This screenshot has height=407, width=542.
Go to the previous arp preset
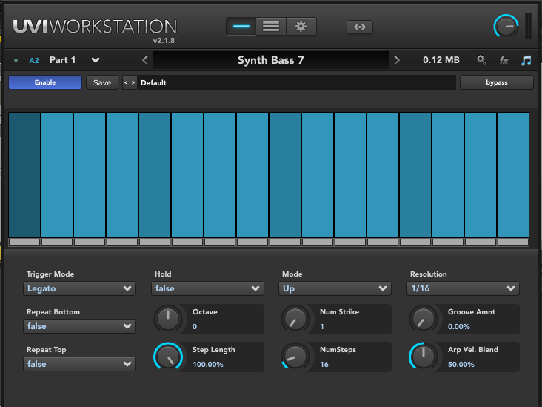tap(126, 82)
